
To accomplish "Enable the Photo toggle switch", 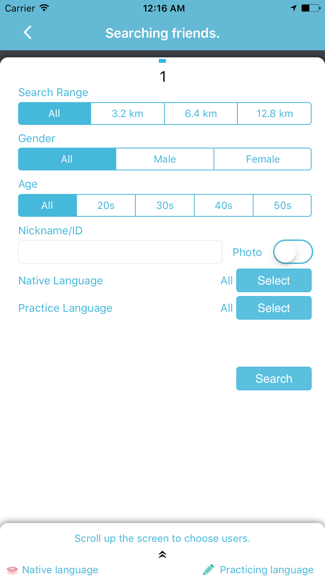I will pos(293,252).
